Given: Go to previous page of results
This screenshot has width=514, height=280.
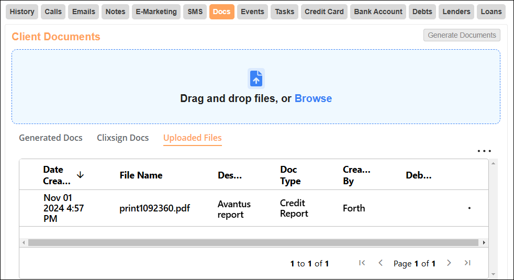Looking at the screenshot, I should (x=381, y=263).
